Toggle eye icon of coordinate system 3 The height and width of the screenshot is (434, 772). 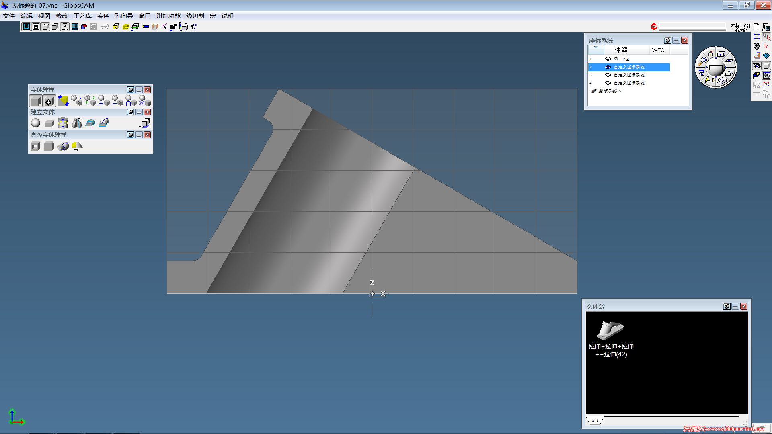pyautogui.click(x=608, y=75)
